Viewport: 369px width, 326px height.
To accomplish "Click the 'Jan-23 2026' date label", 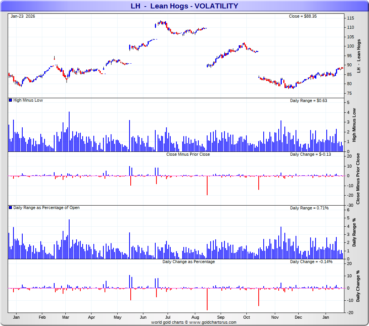I will [x=23, y=16].
